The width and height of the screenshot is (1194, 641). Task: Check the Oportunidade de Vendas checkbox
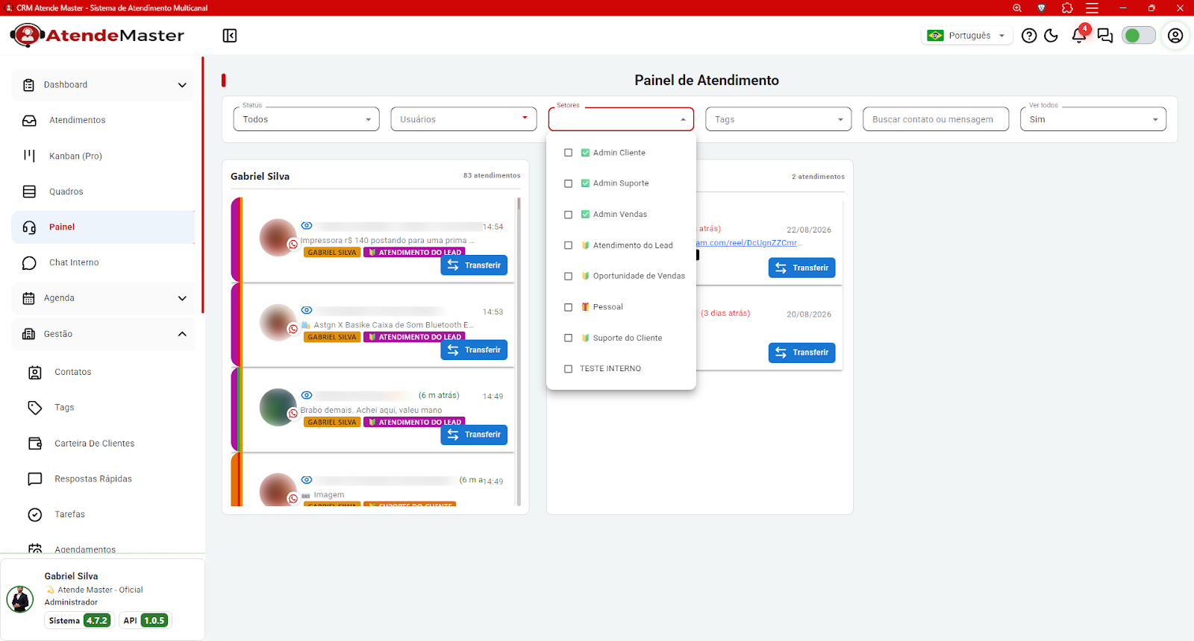coord(568,276)
